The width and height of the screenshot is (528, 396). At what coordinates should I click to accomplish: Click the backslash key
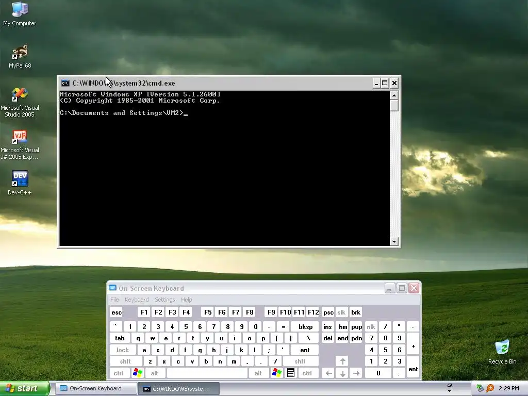click(x=308, y=338)
